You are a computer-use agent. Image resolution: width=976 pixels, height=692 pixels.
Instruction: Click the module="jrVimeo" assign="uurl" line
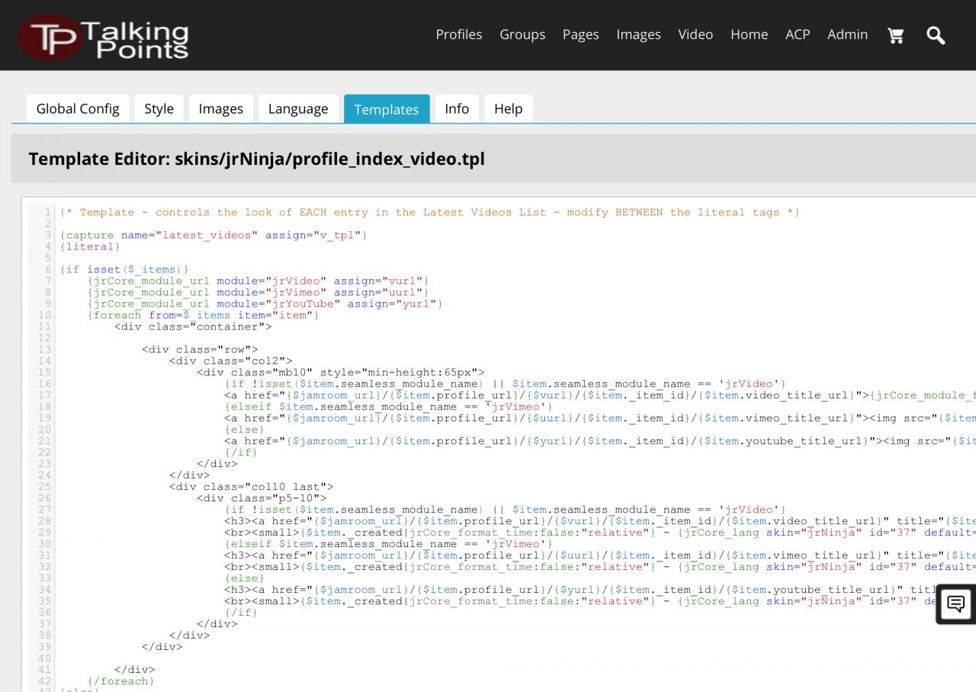[x=258, y=292]
